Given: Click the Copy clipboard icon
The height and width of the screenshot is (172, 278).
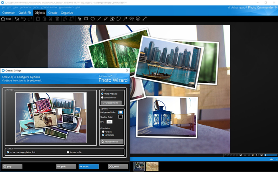Looking at the screenshot, I should click(38, 19).
